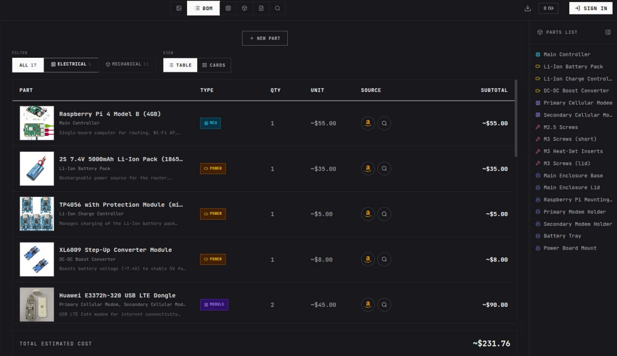Filter parts by Mechanical

coord(127,65)
